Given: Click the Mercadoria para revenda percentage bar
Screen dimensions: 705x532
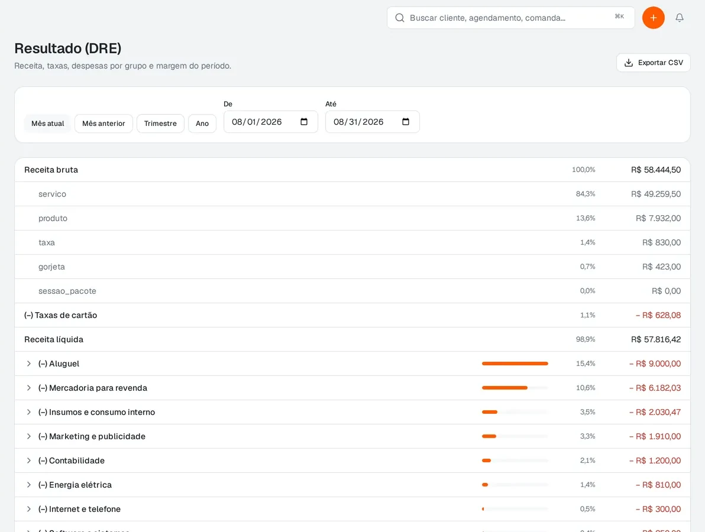Looking at the screenshot, I should (x=515, y=388).
